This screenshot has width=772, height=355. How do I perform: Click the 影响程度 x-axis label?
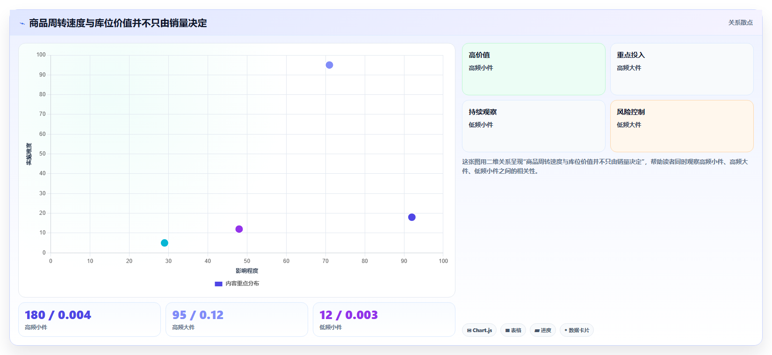tap(247, 271)
